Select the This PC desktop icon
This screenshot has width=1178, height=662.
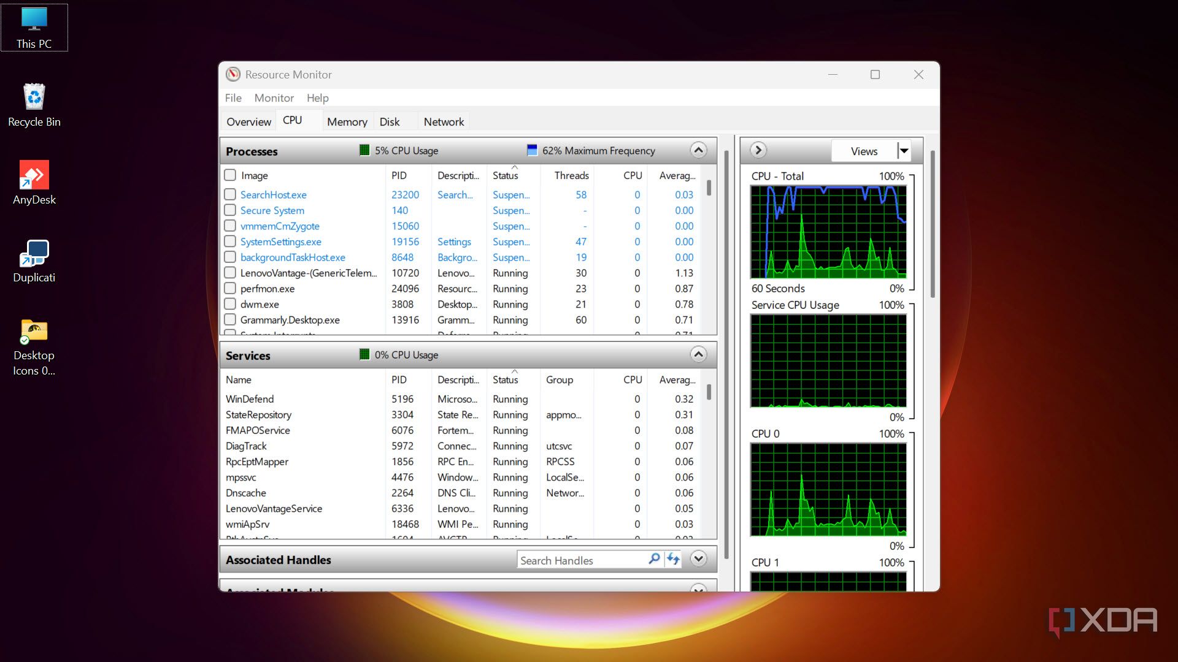click(x=34, y=28)
